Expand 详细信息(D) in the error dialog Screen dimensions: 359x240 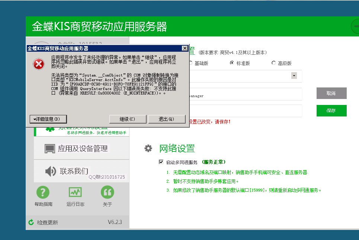(48, 119)
